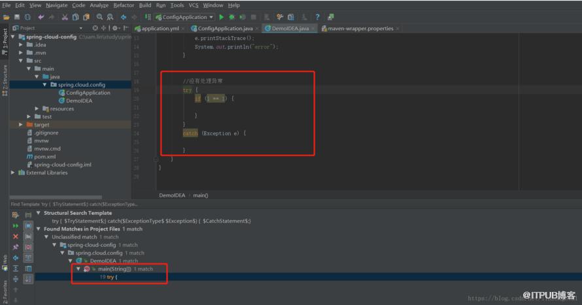Toggle Group by Module in Find panel
Screen dimensions: 582x305
28,226
